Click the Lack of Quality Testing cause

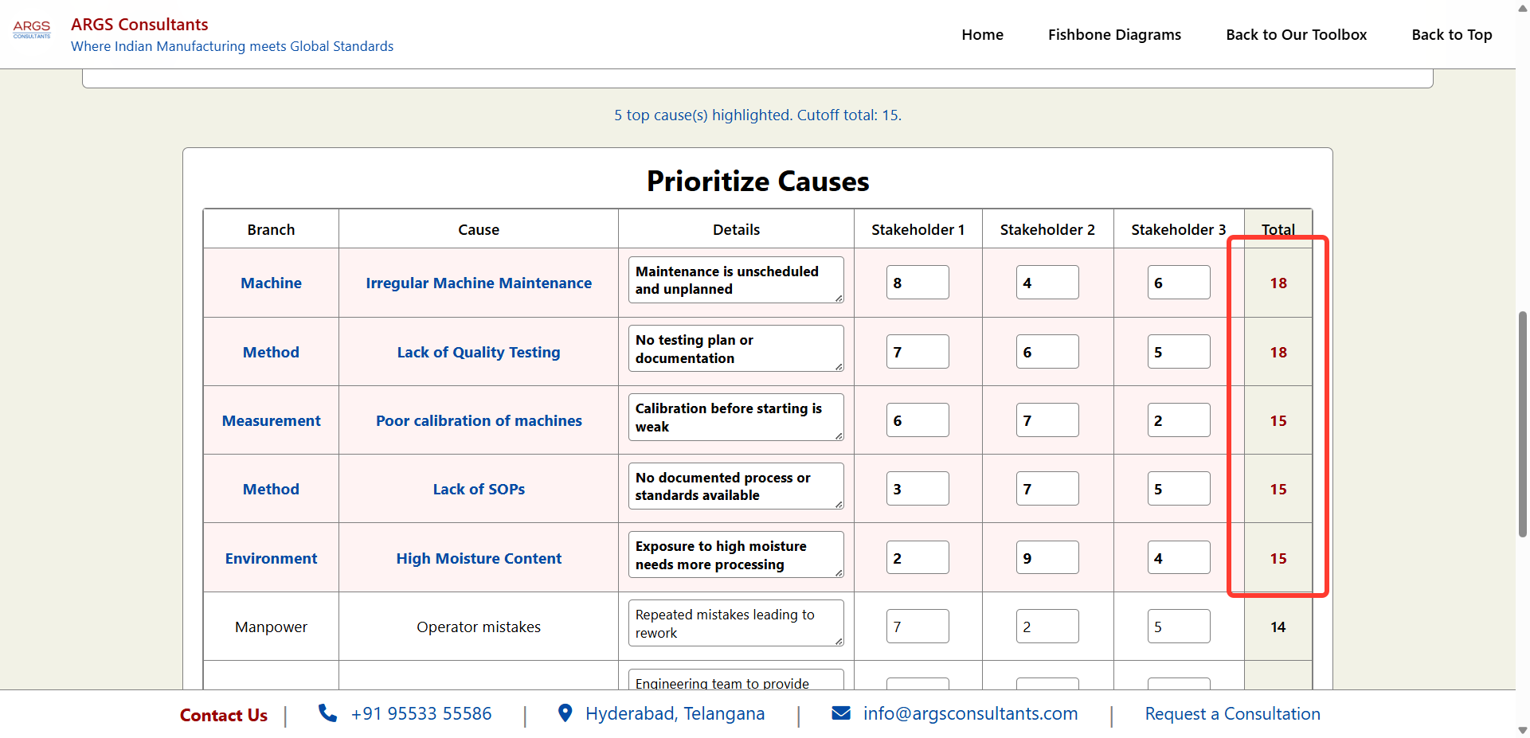[x=479, y=352]
